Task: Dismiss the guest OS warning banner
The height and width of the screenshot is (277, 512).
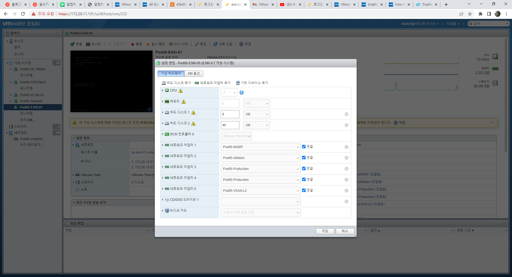Action: pyautogui.click(x=492, y=123)
